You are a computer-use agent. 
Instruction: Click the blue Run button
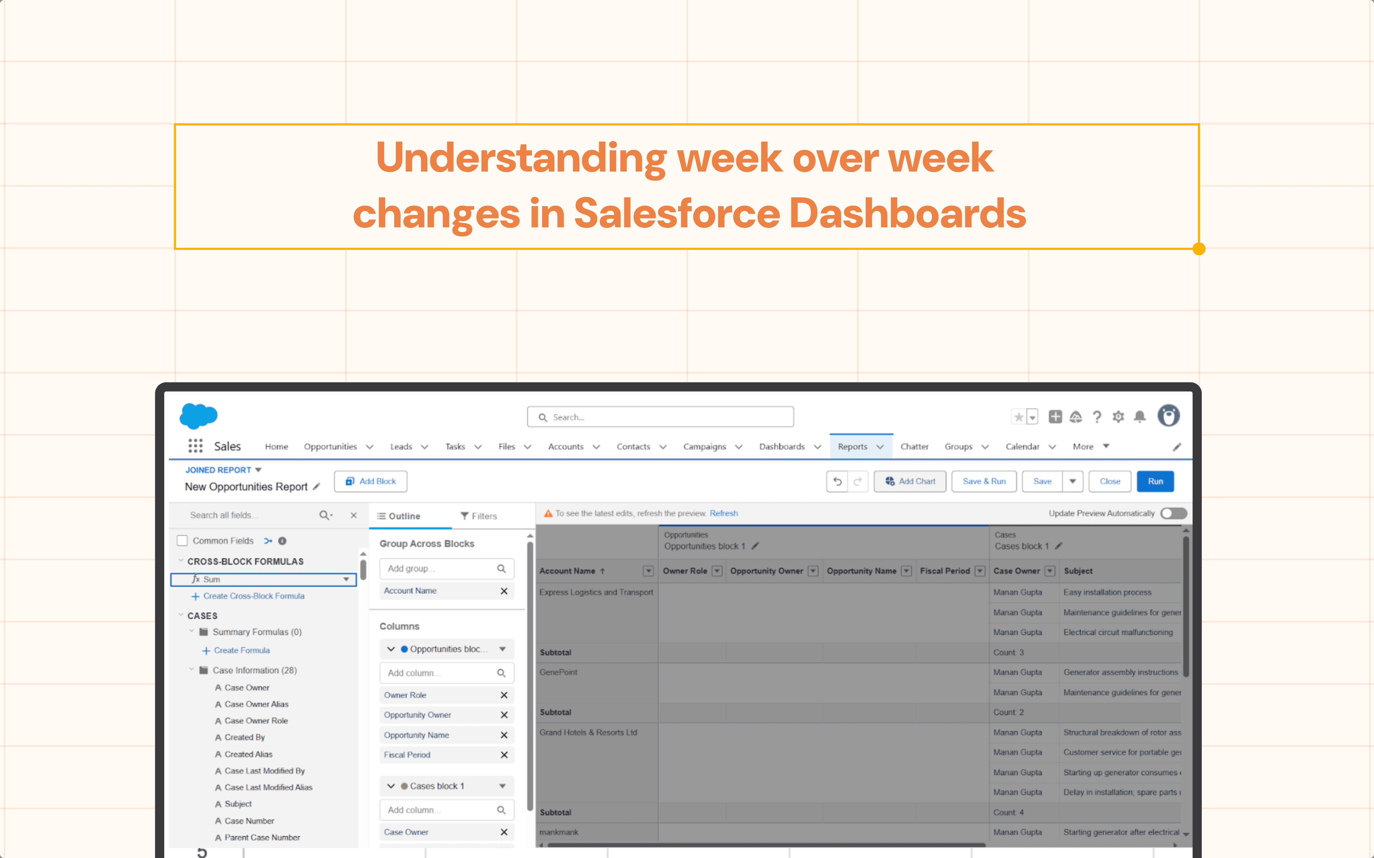(1155, 481)
